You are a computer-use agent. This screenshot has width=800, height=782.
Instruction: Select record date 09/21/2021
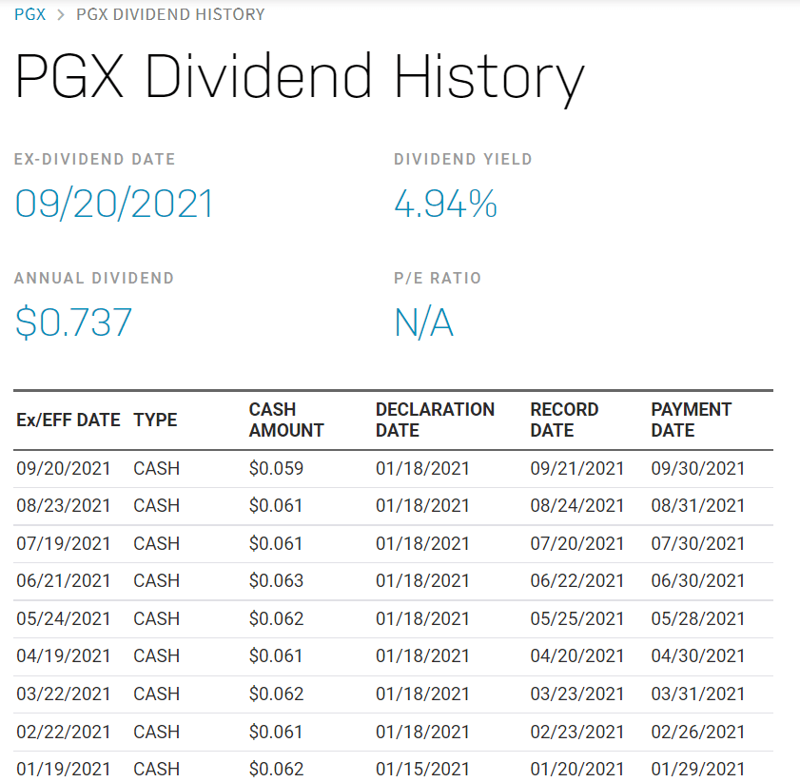tap(577, 468)
